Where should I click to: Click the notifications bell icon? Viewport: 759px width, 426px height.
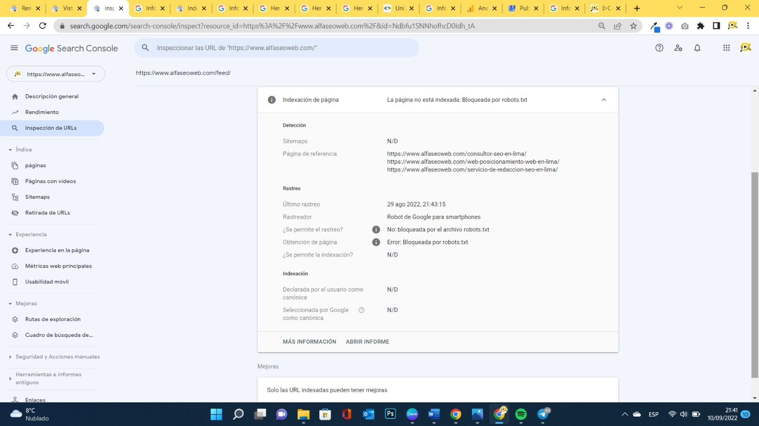697,48
